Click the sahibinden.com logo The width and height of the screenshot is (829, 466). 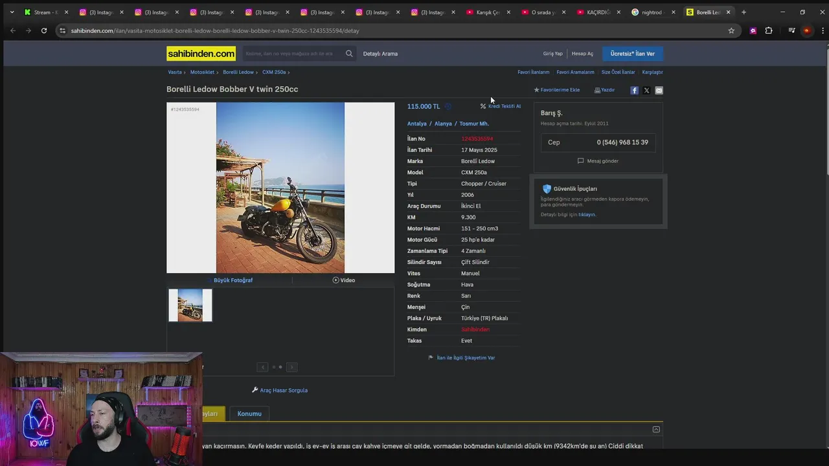pyautogui.click(x=201, y=54)
